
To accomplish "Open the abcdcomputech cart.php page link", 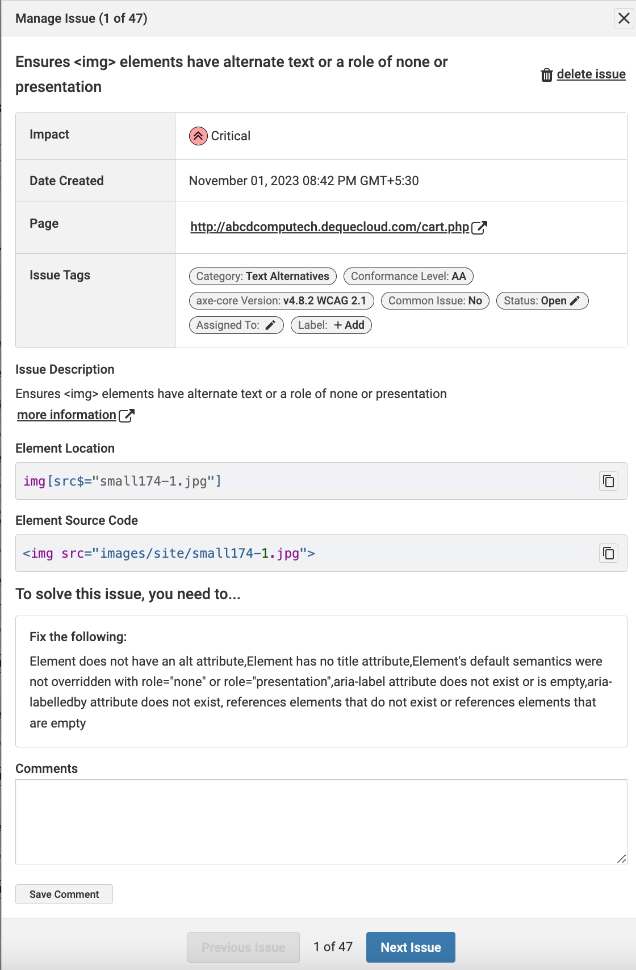I will click(x=329, y=227).
